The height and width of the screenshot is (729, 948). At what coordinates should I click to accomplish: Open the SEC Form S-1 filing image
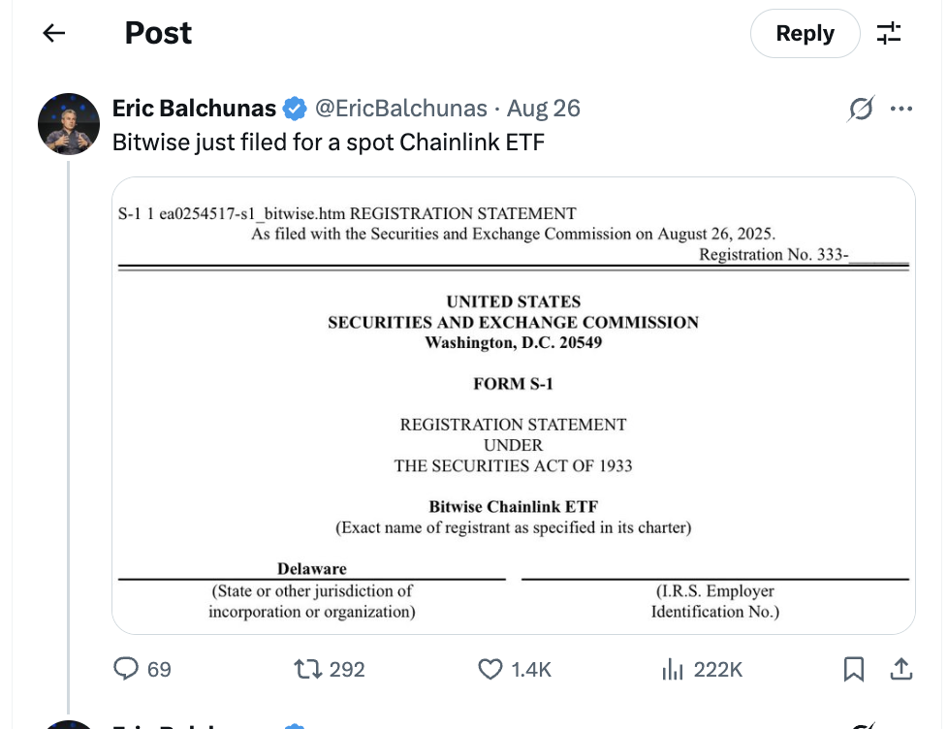[514, 405]
